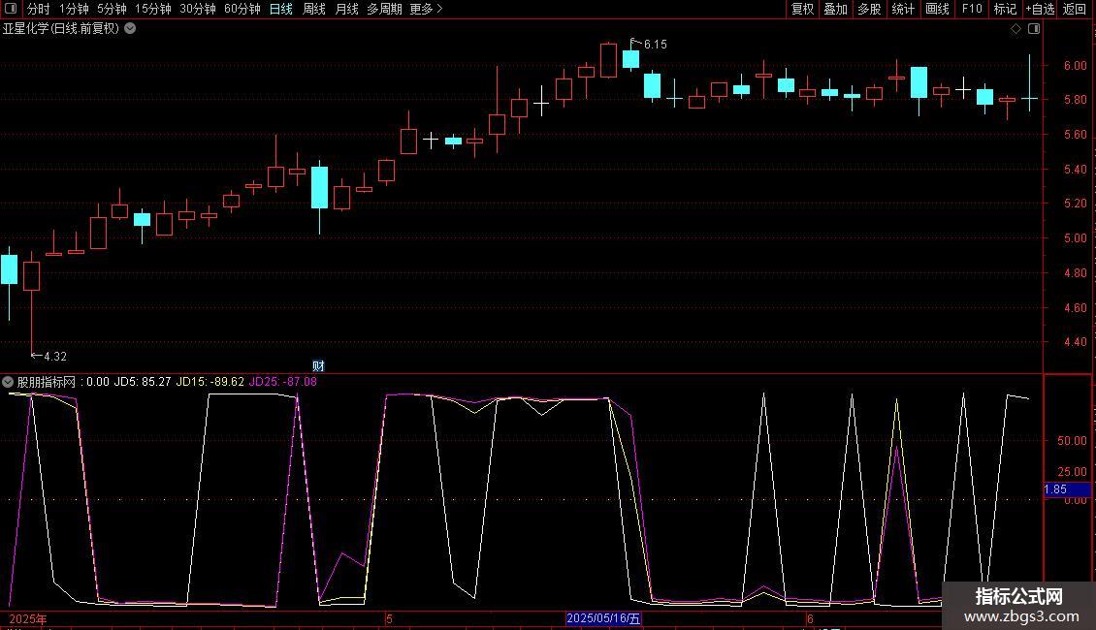Viewport: 1096px width, 630px height.
Task: Toggle the side panel icon at chart top-right
Action: pyautogui.click(x=1034, y=29)
